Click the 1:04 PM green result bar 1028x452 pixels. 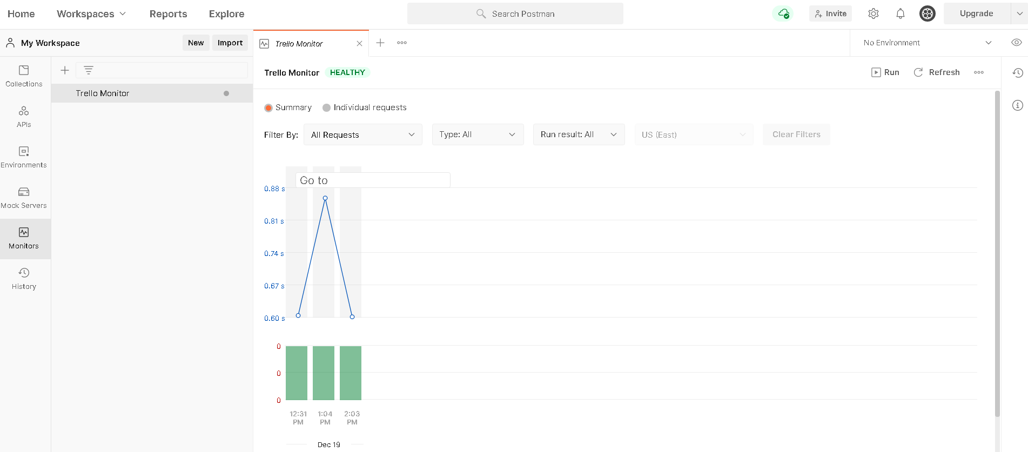pyautogui.click(x=324, y=373)
